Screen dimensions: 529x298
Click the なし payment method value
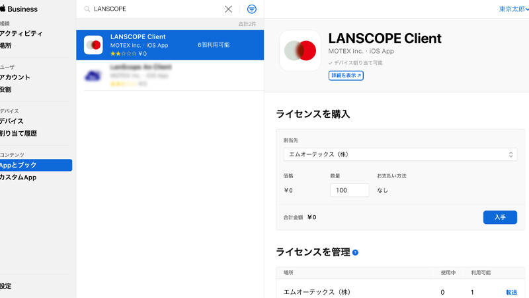coord(383,190)
